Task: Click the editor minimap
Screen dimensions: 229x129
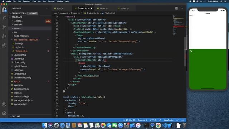Action: pos(178,25)
